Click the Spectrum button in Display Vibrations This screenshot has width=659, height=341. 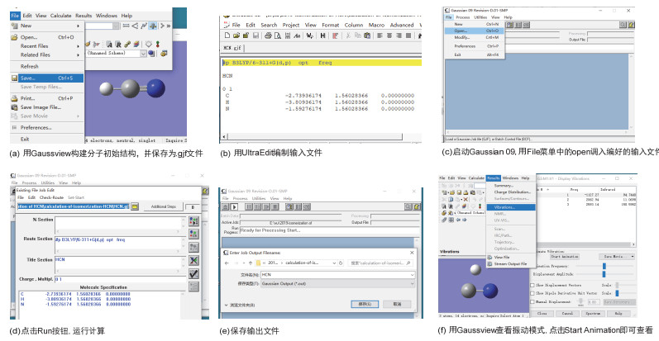pyautogui.click(x=593, y=313)
